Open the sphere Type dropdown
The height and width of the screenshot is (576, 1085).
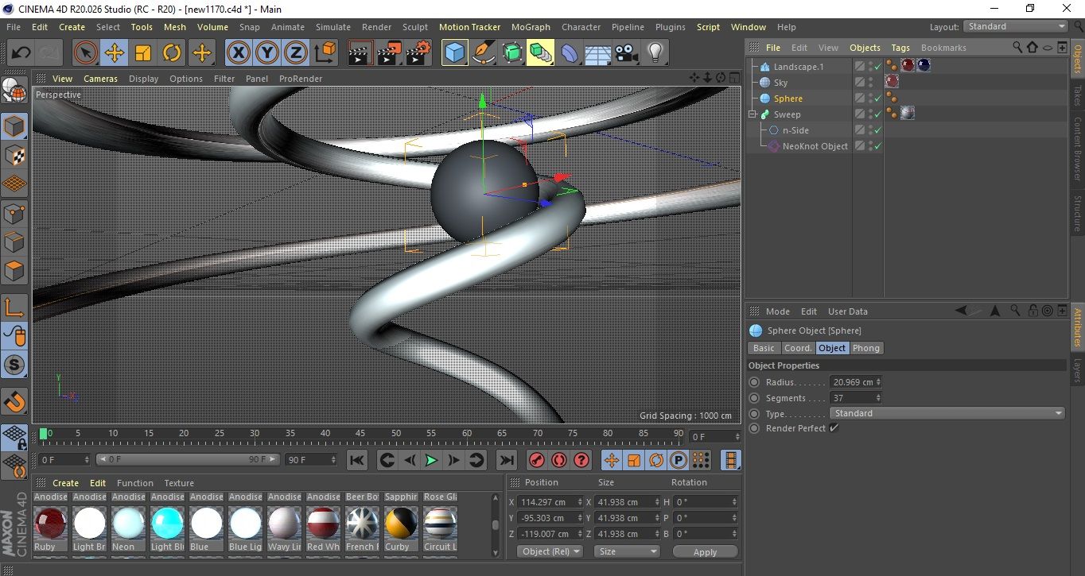click(947, 413)
